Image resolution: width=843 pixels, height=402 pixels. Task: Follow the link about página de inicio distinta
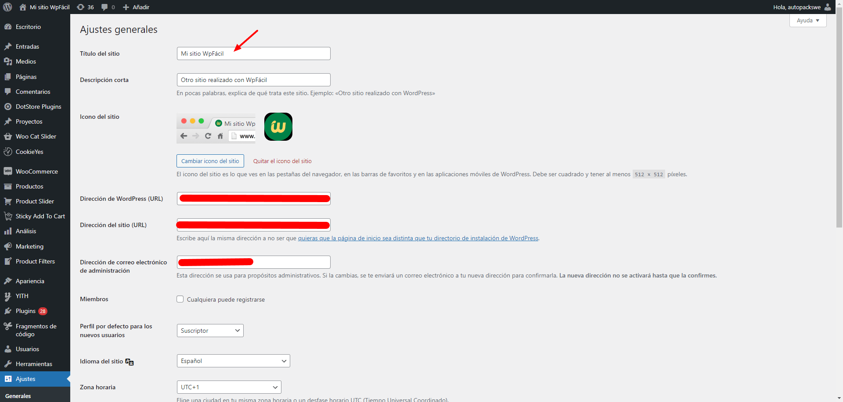click(418, 238)
